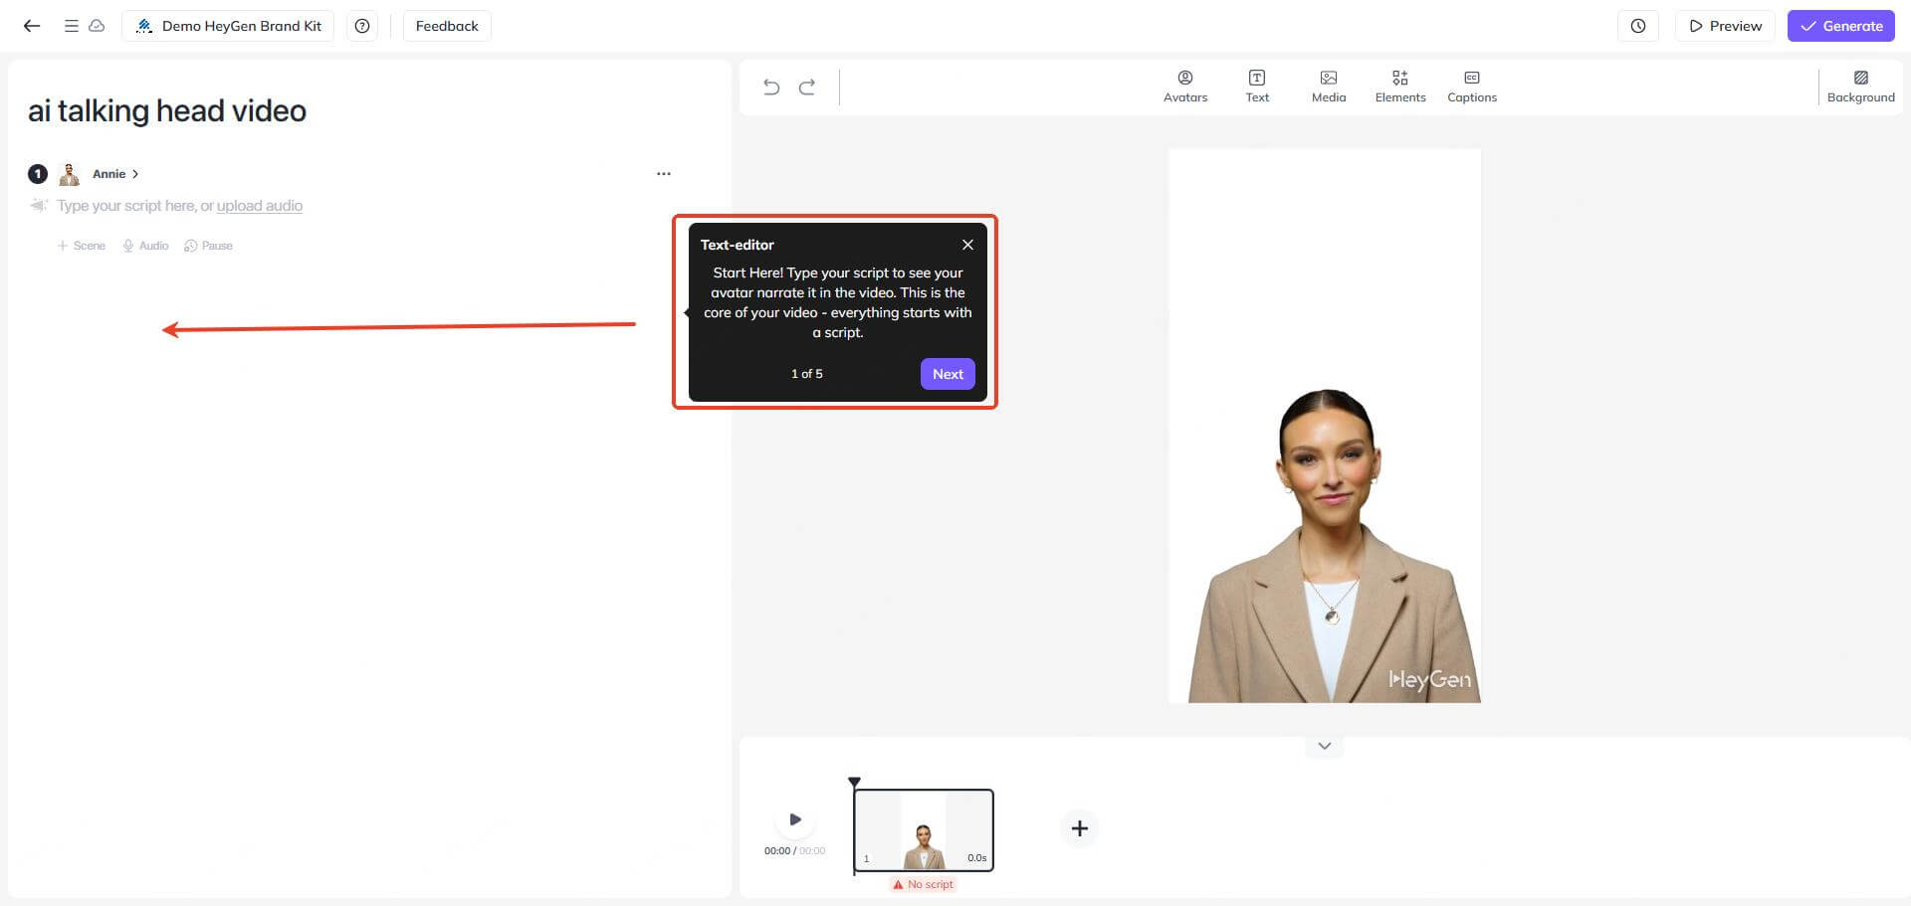Expand the Annie avatar selector chevron

tap(135, 174)
